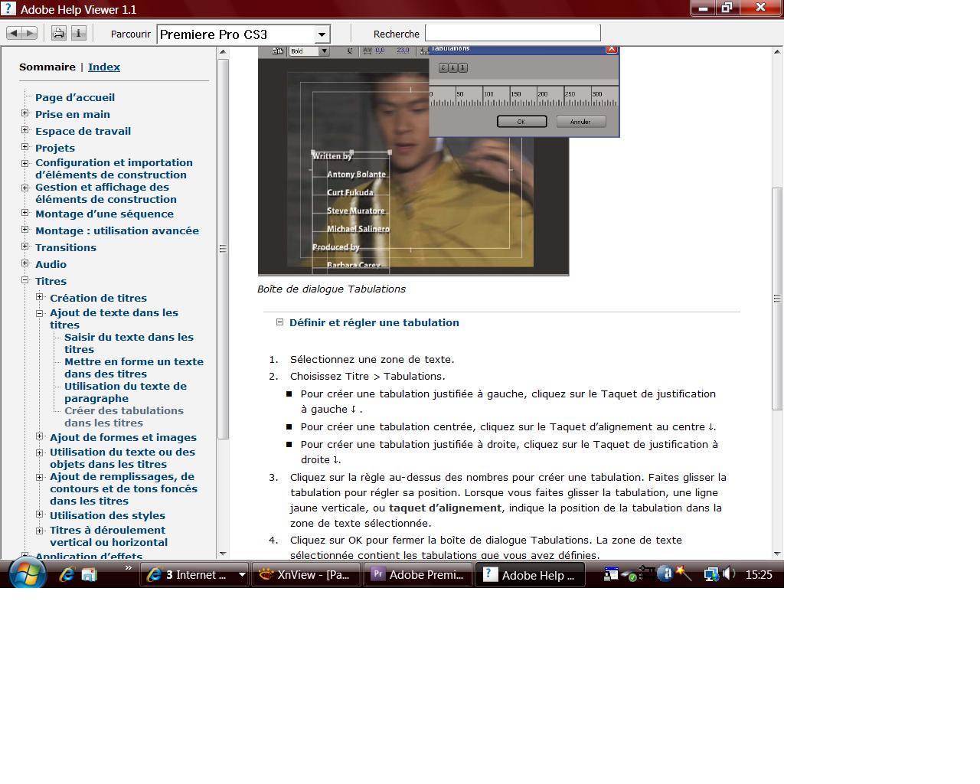
Task: Go back using the left arrow button
Action: point(14,34)
